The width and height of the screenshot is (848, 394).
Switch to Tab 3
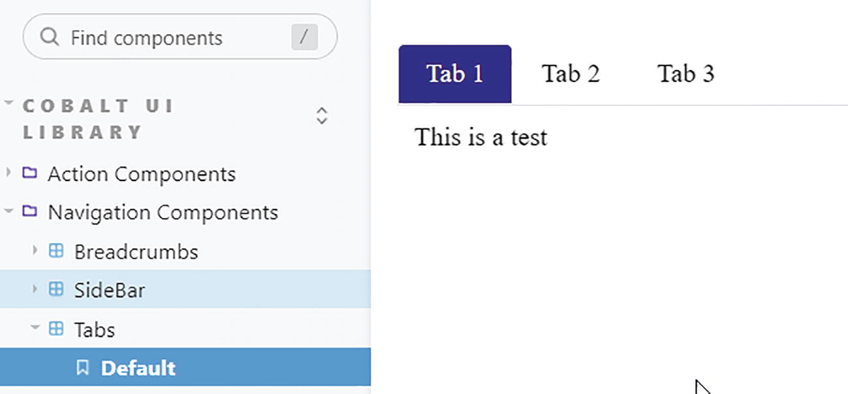[685, 74]
